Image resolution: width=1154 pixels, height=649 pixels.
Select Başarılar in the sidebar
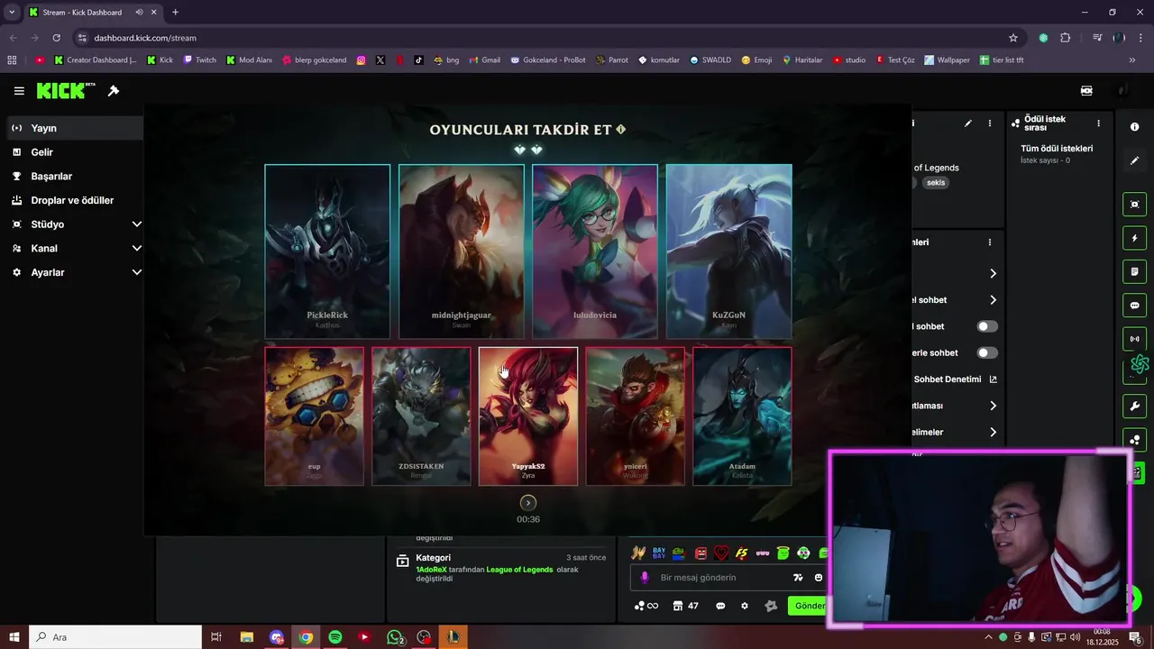click(x=75, y=177)
